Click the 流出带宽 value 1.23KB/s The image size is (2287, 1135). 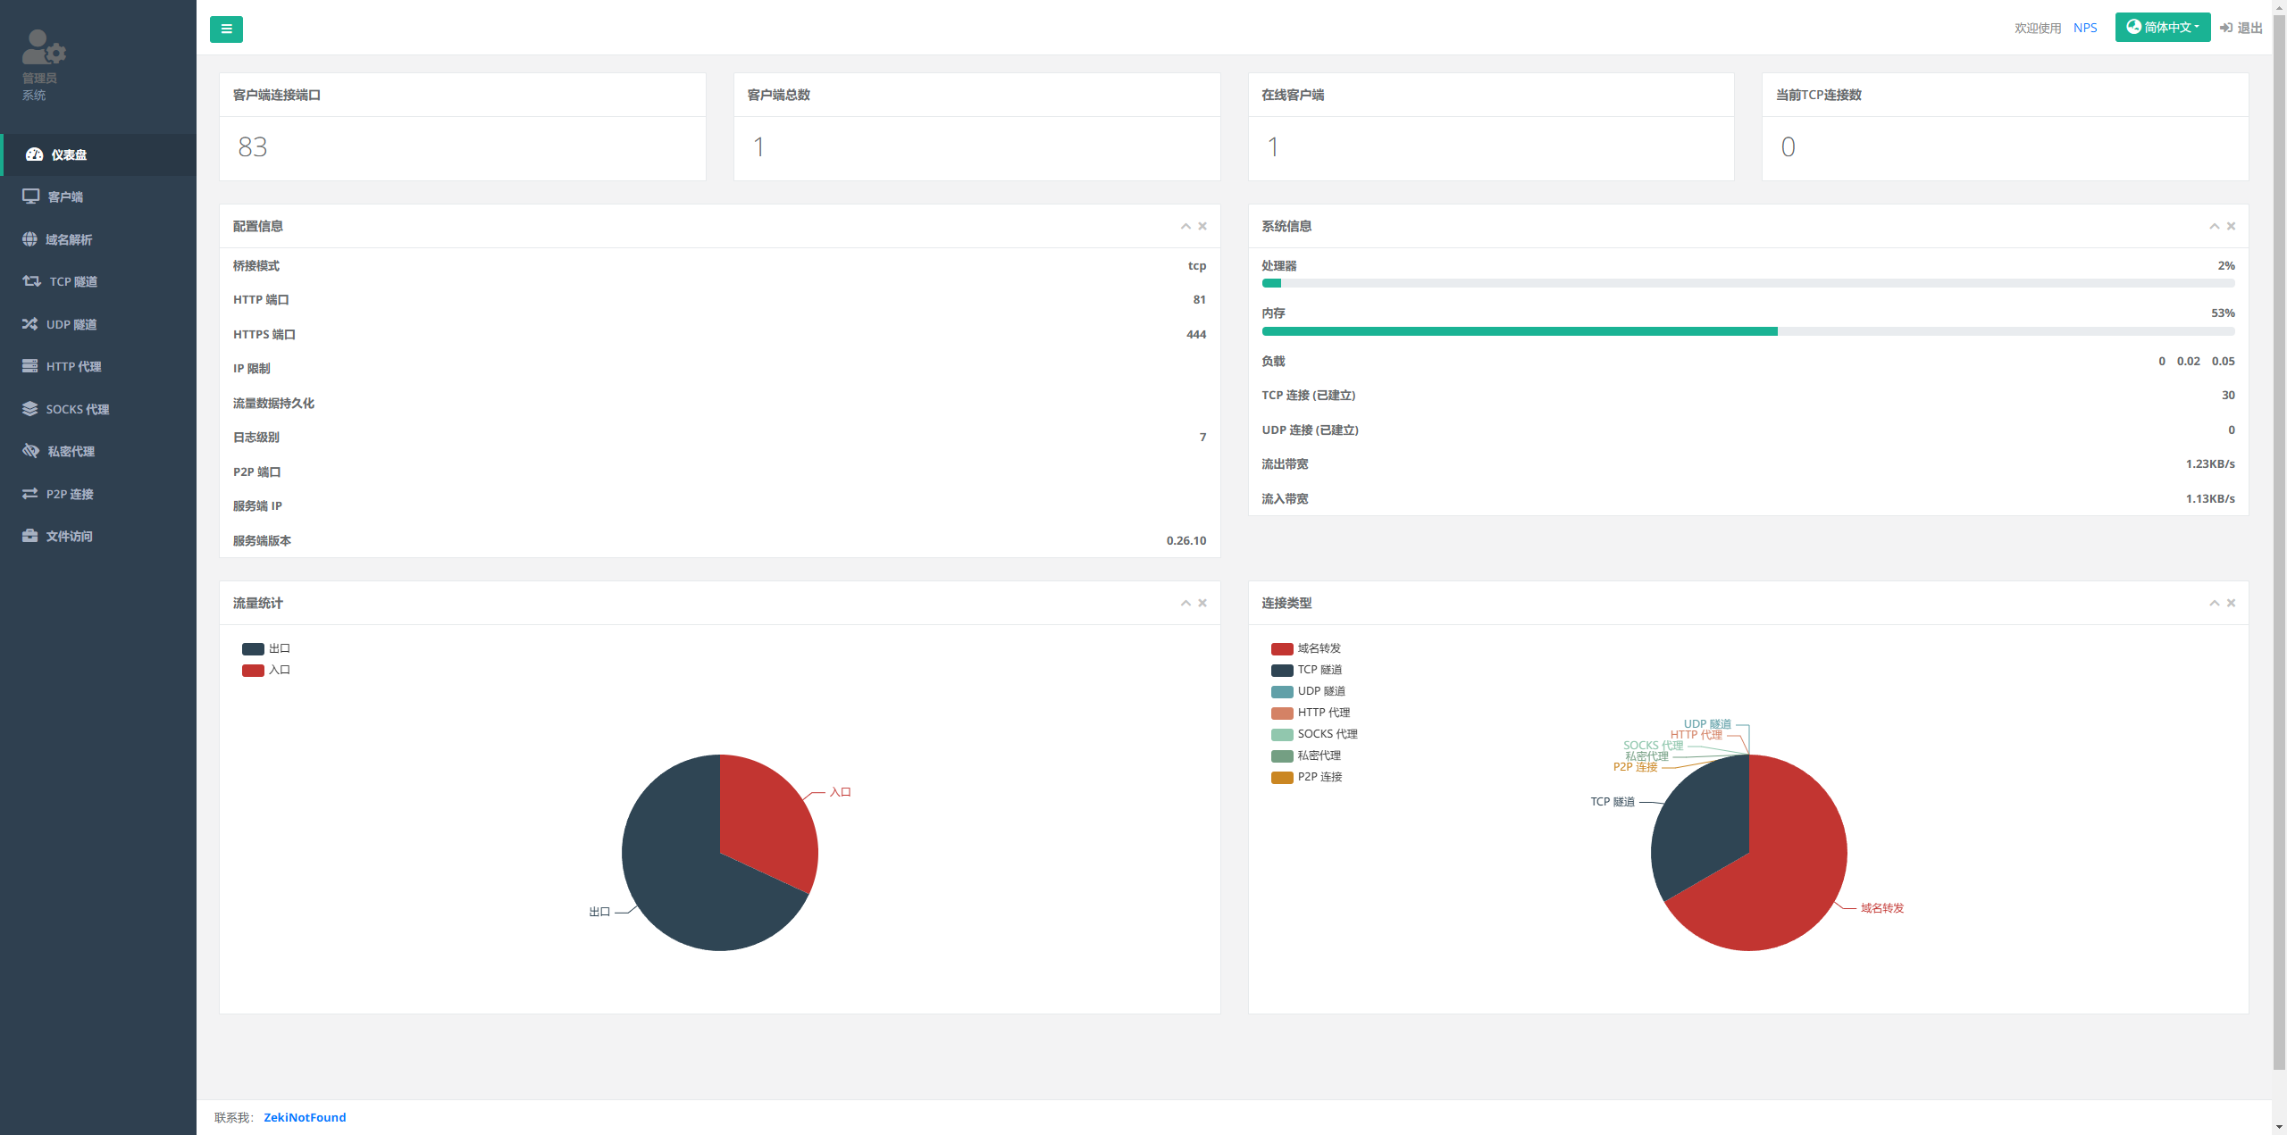(2210, 463)
